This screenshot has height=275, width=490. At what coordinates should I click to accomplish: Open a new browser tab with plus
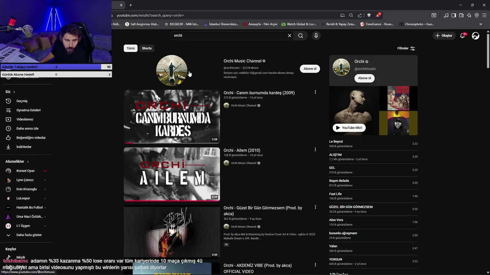(x=131, y=5)
